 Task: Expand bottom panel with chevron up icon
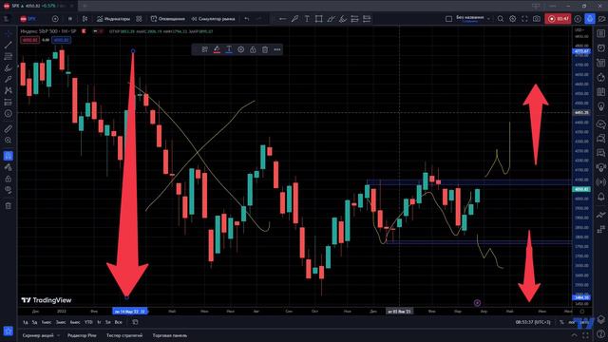tap(574, 335)
